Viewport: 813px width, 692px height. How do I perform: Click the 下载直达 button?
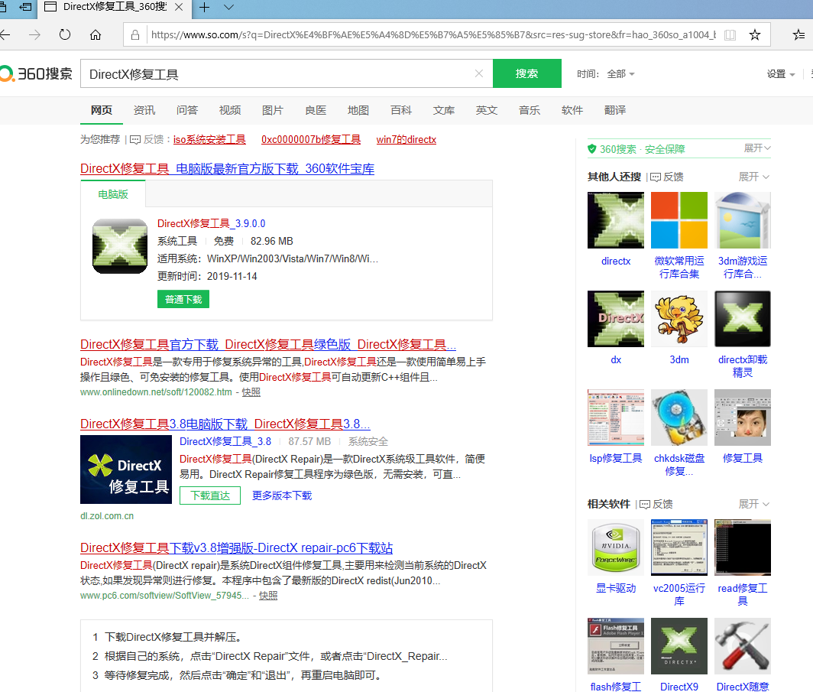[210, 495]
